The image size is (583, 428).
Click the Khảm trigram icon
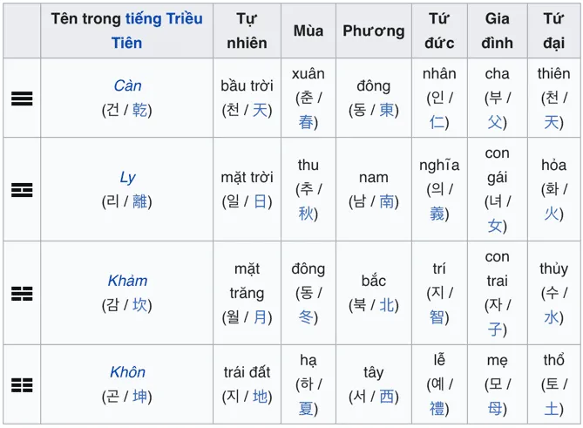pyautogui.click(x=22, y=294)
